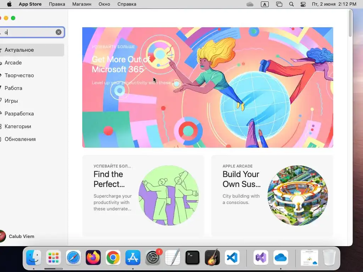Open TextEdit from the Dock
Viewport: 363px width, 272px height.
click(173, 257)
